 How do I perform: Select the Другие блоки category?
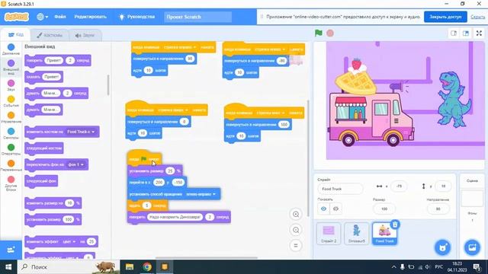[11, 183]
